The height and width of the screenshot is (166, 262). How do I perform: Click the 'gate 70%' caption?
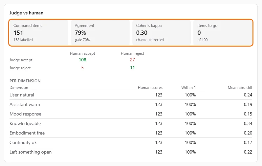(x=82, y=40)
